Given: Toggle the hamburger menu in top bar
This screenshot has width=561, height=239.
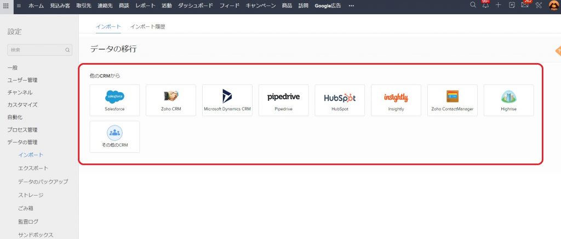Looking at the screenshot, I should pos(19,5).
